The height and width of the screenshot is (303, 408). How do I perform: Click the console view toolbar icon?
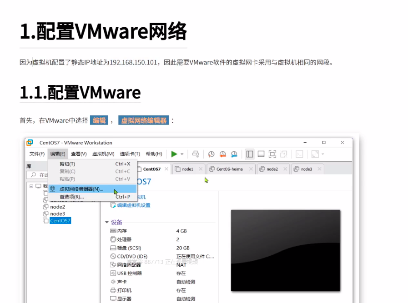point(299,154)
